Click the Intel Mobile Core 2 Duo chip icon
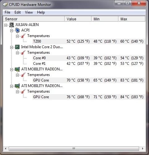Image resolution: width=149 pixels, height=155 pixels. coord(17,47)
